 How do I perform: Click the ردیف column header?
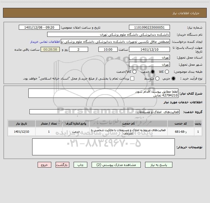point(198,123)
